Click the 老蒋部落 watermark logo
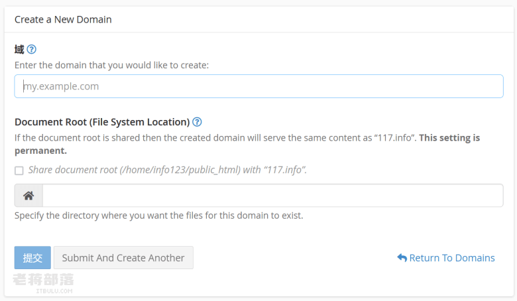The width and height of the screenshot is (517, 301). coord(43,280)
